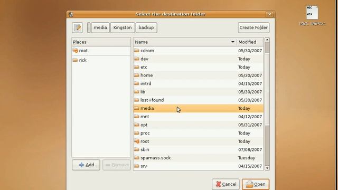Click the dialog title bar window icon
Image resolution: width=338 pixels, height=190 pixels.
click(71, 14)
